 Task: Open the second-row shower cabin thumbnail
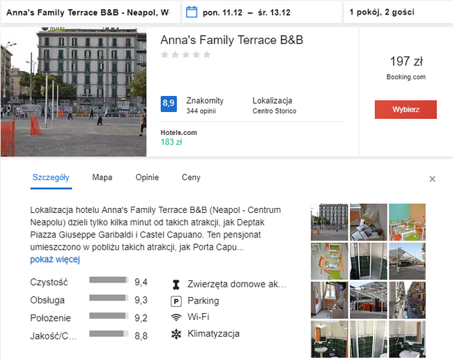tap(369, 261)
